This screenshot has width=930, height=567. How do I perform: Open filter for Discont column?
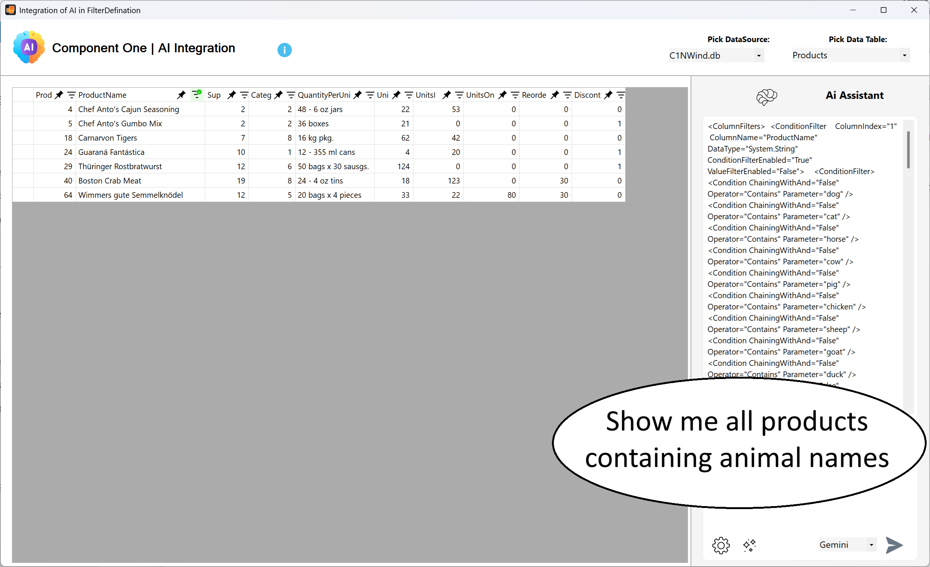tap(621, 95)
